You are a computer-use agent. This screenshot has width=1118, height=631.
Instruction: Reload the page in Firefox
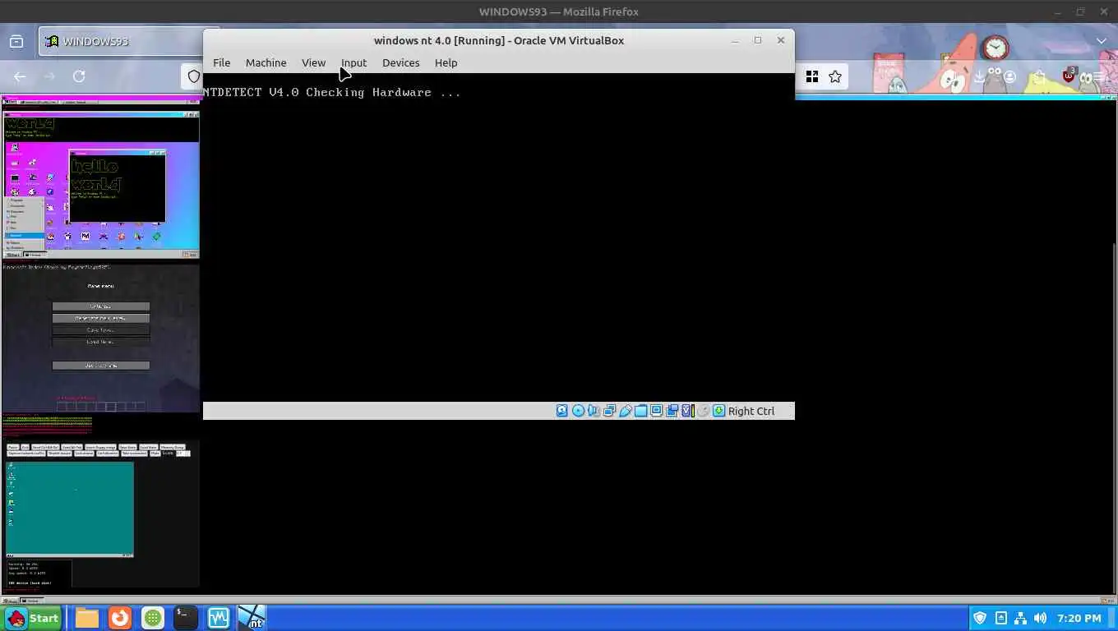(x=79, y=76)
